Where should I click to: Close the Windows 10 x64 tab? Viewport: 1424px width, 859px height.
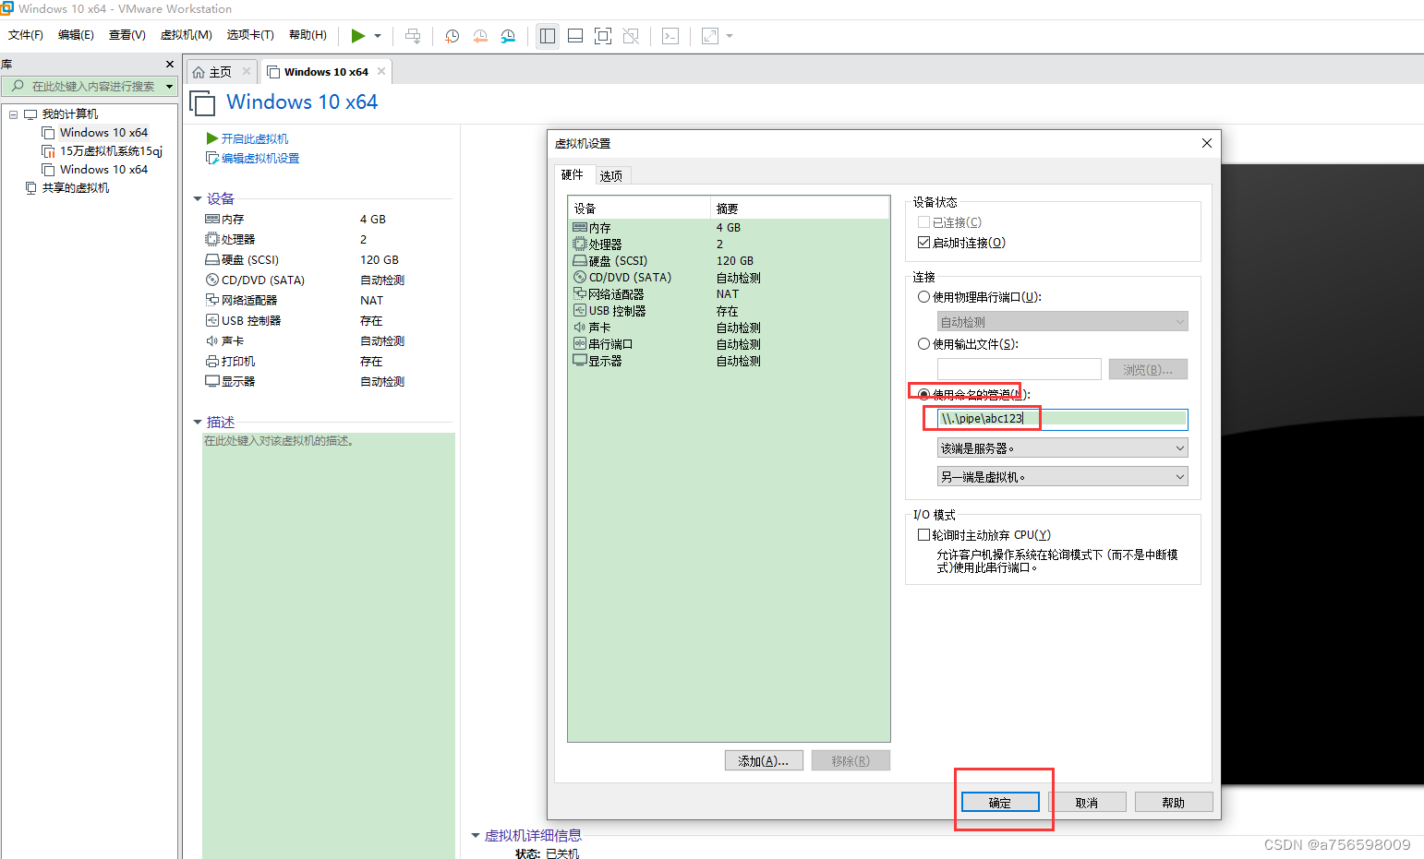pyautogui.click(x=381, y=71)
